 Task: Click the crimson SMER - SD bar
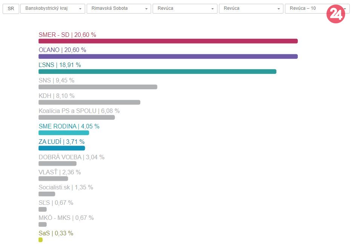[168, 41]
